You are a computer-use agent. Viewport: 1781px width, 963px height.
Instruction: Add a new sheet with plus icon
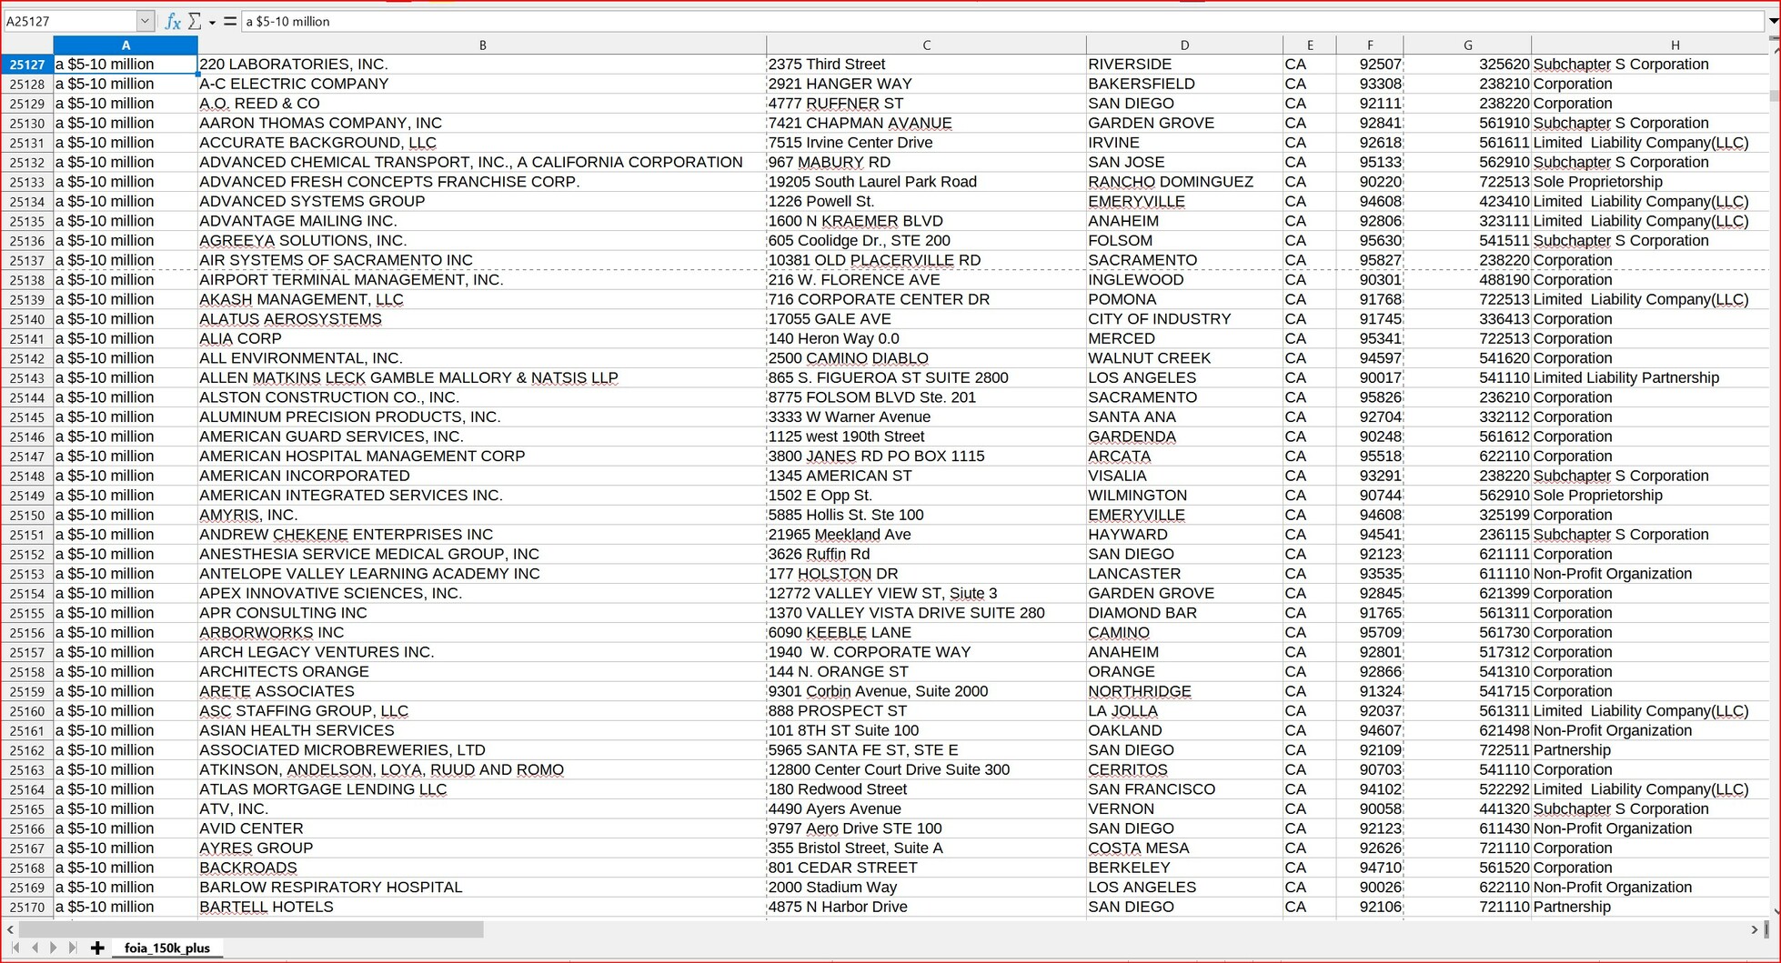(97, 948)
